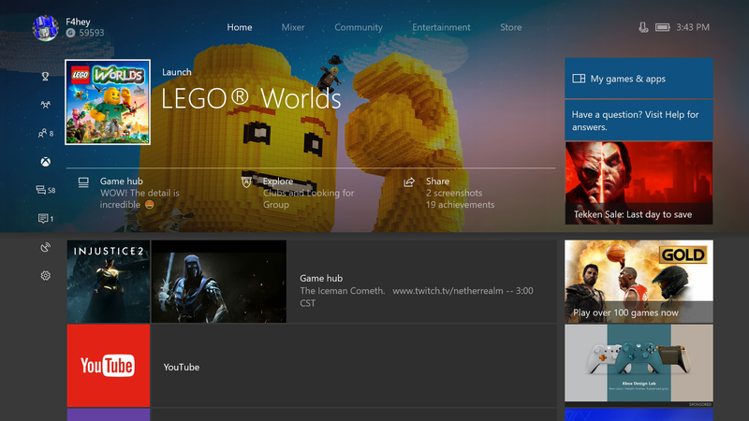Viewport: 749px width, 421px height.
Task: Click the Game hub monitor icon for LEGO Worlds
Action: tap(83, 182)
